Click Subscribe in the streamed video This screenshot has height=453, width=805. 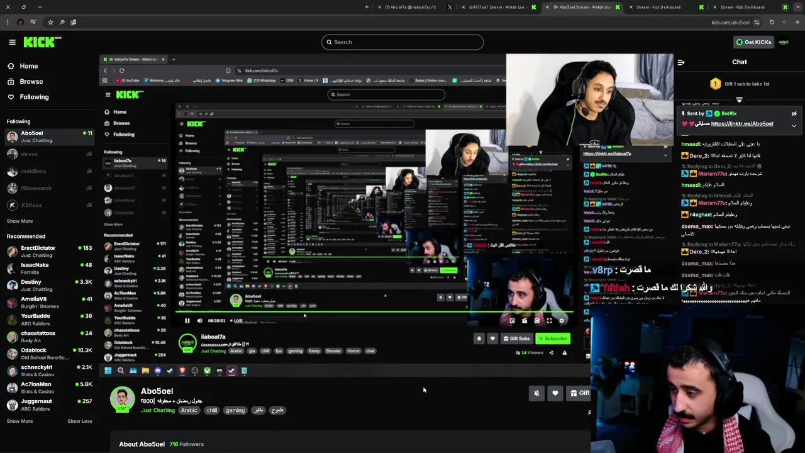coord(553,338)
